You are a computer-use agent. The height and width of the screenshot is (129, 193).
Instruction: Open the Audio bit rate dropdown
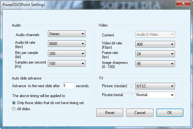coord(67,44)
